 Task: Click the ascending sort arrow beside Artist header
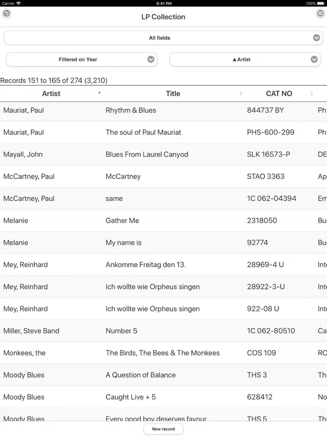pyautogui.click(x=99, y=93)
